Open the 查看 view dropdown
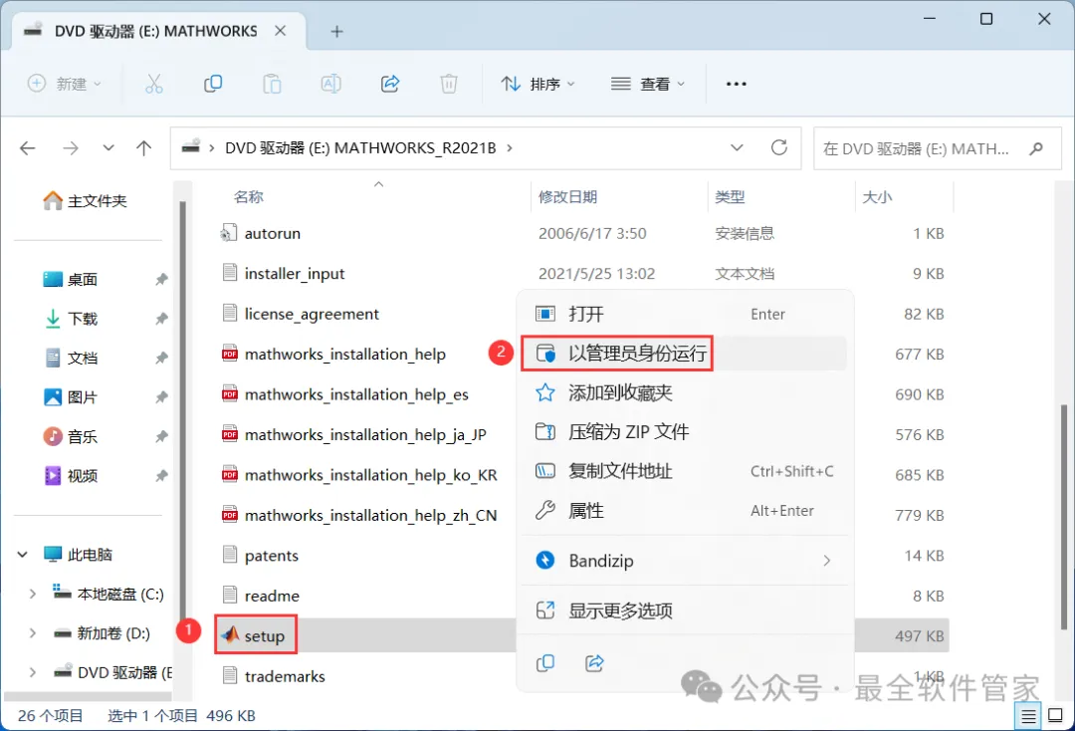Screen dimensions: 1075x731 click(647, 84)
